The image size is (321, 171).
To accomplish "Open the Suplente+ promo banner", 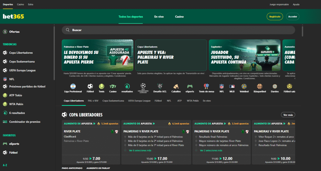I will point(245,55).
